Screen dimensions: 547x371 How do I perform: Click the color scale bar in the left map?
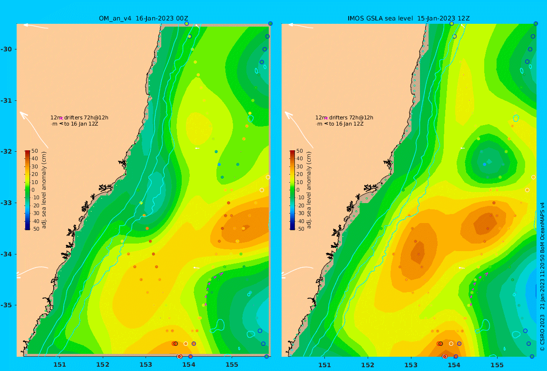(27, 190)
